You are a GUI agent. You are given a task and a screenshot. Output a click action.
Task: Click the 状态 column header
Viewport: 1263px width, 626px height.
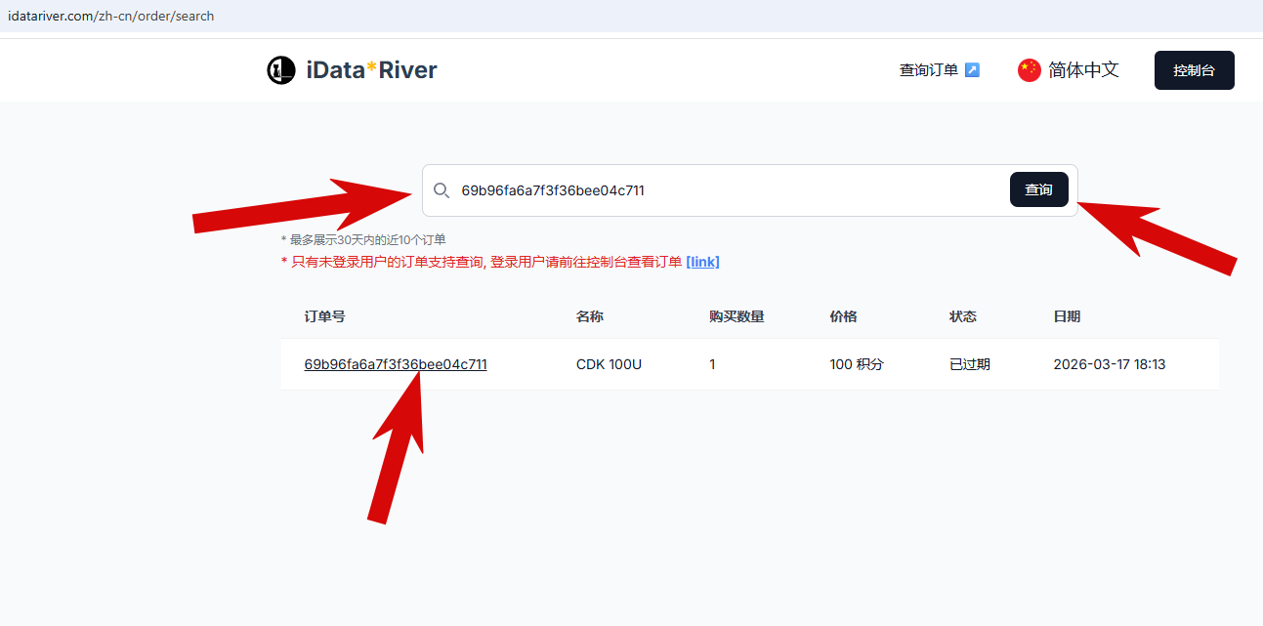click(963, 316)
